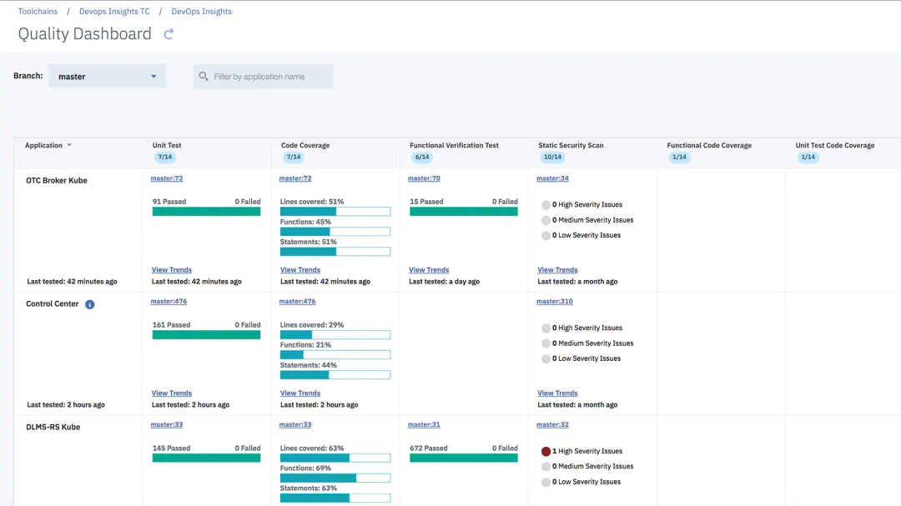This screenshot has width=901, height=506.
Task: Click the red High Severity indicator for DLMS-RS Kube
Action: click(546, 451)
